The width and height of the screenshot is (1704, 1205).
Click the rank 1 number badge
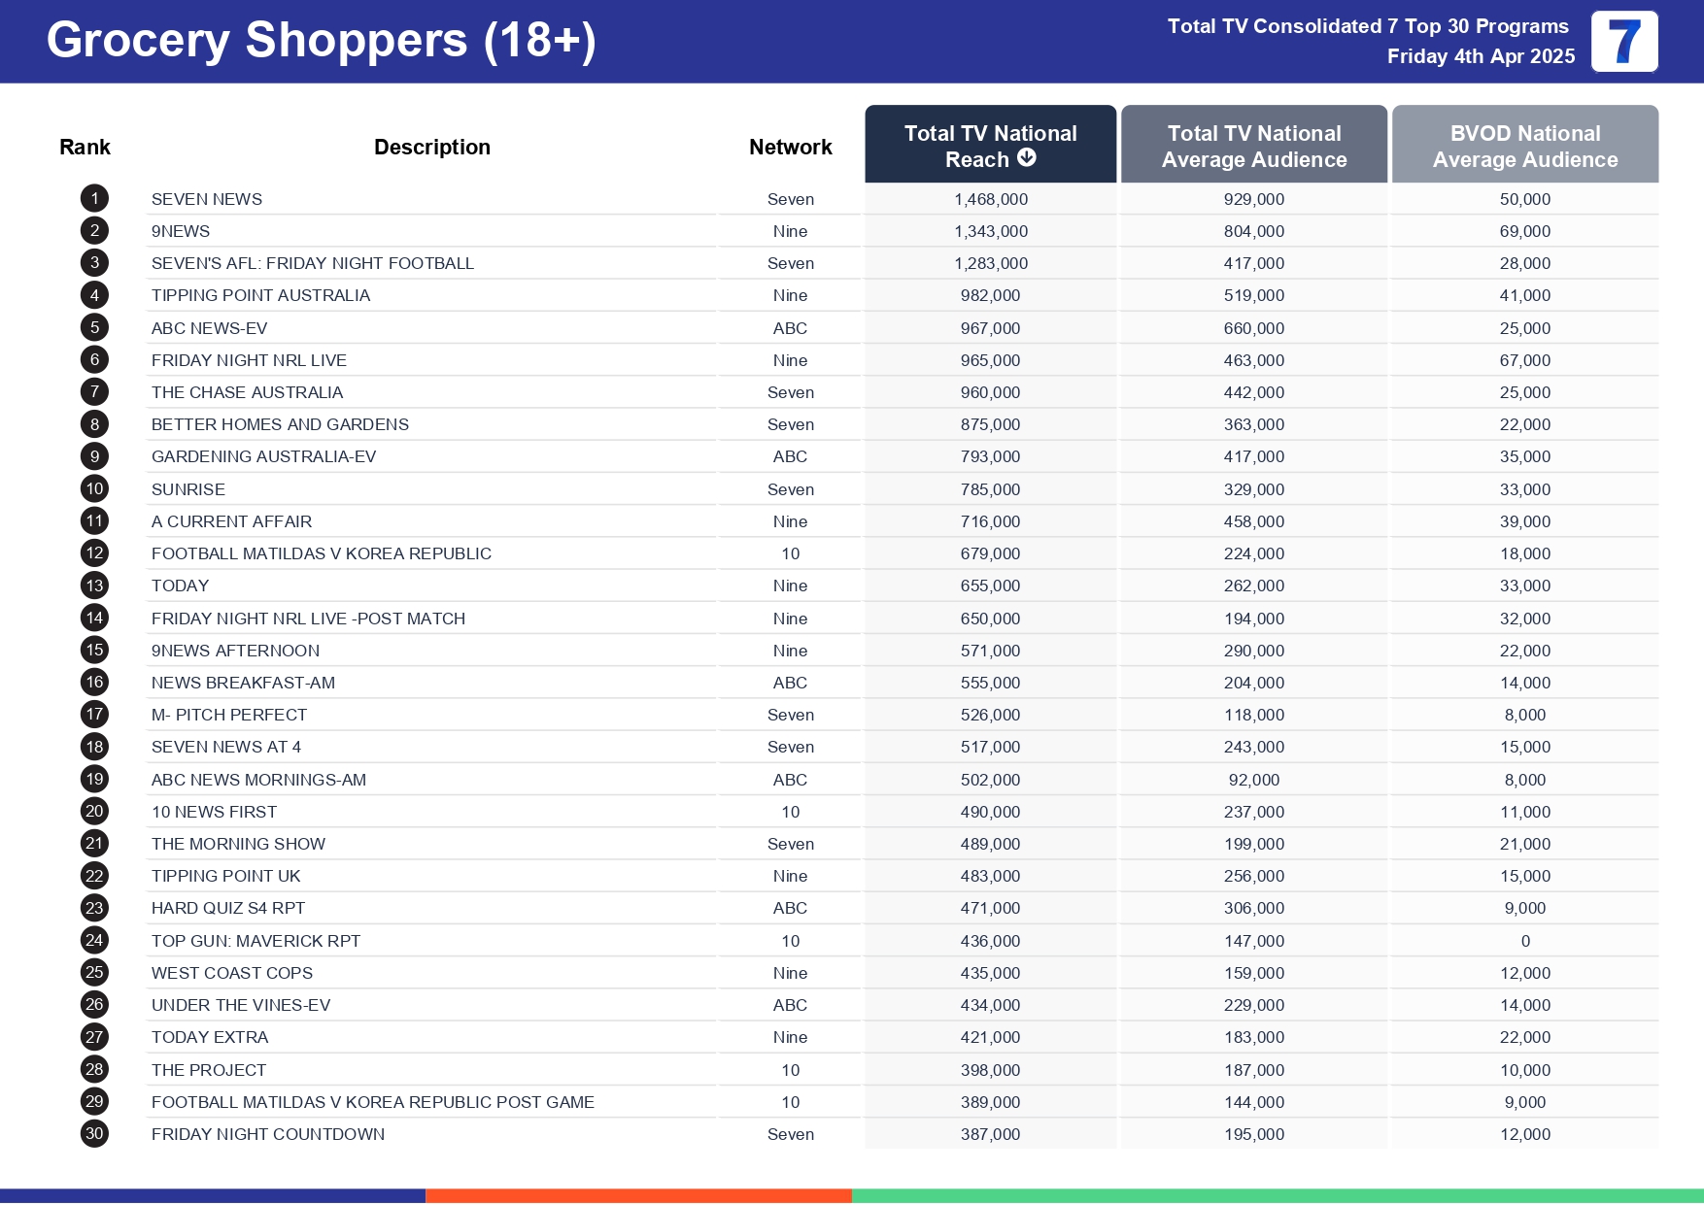tap(94, 199)
